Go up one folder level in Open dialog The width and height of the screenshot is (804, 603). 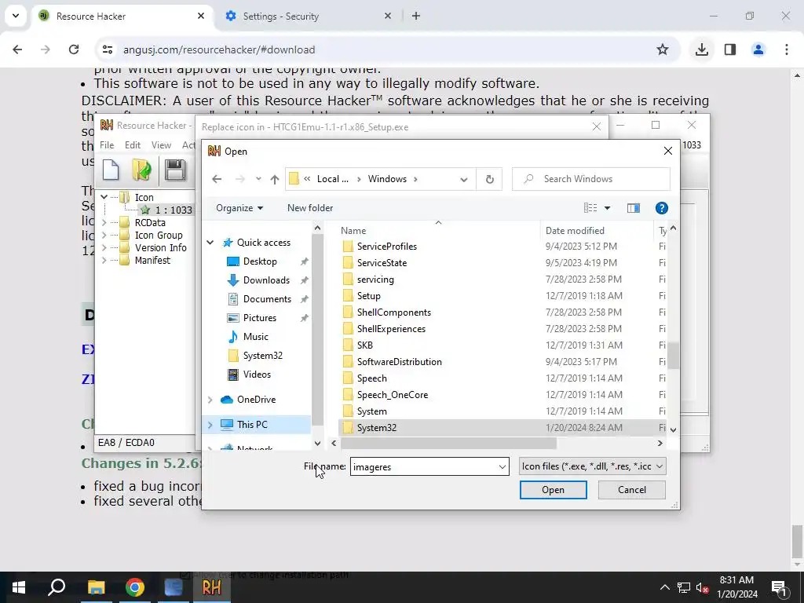275,179
